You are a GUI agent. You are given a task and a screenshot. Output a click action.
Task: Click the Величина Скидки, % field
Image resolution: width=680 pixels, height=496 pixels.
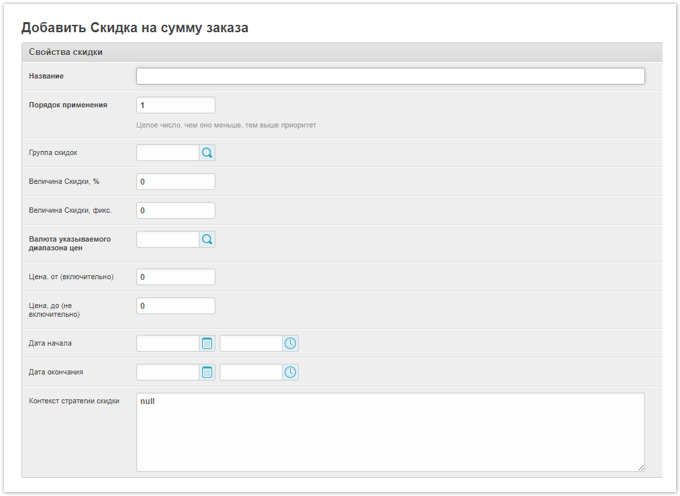click(175, 182)
